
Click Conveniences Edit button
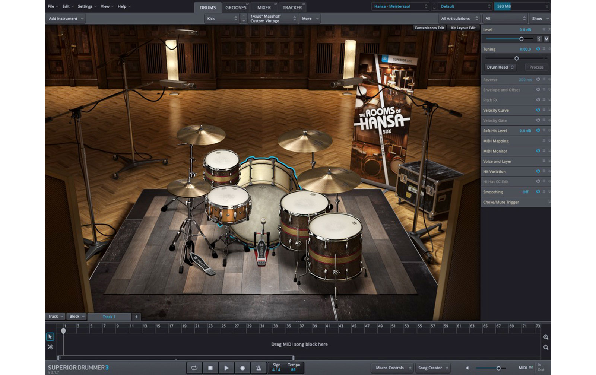click(429, 28)
